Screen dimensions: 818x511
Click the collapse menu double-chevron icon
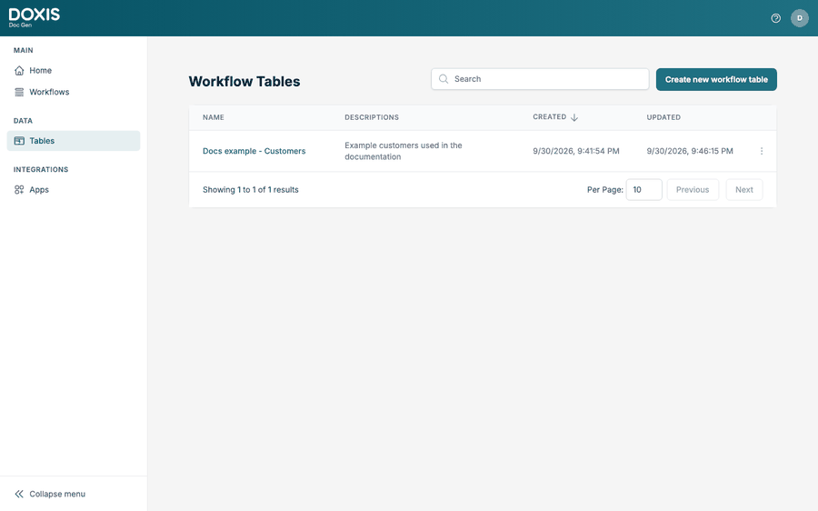pyautogui.click(x=19, y=494)
